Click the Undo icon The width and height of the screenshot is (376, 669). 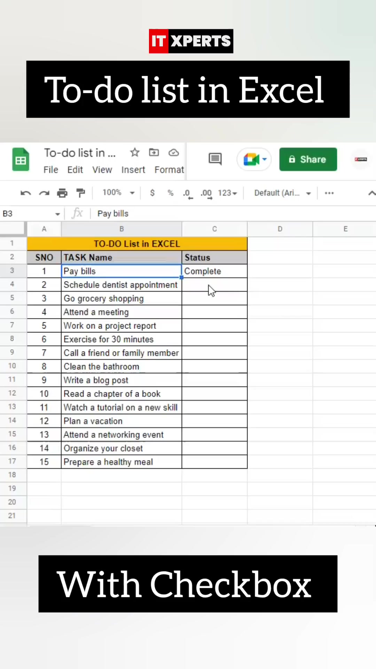click(26, 193)
